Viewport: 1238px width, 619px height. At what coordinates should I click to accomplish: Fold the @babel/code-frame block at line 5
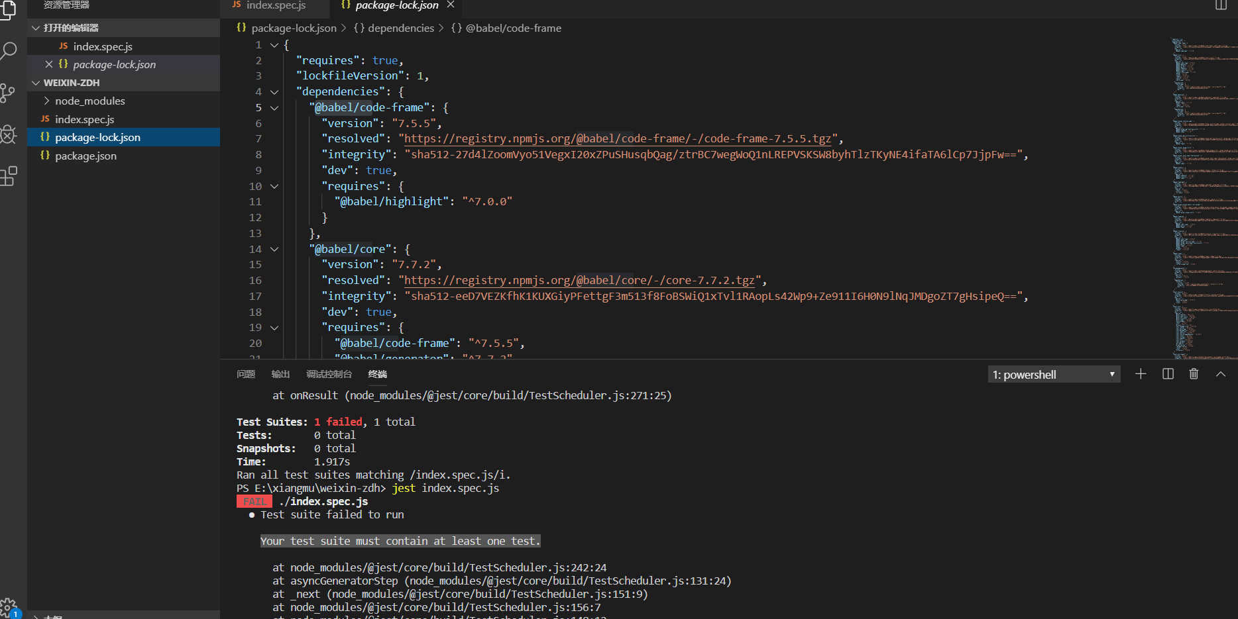274,108
